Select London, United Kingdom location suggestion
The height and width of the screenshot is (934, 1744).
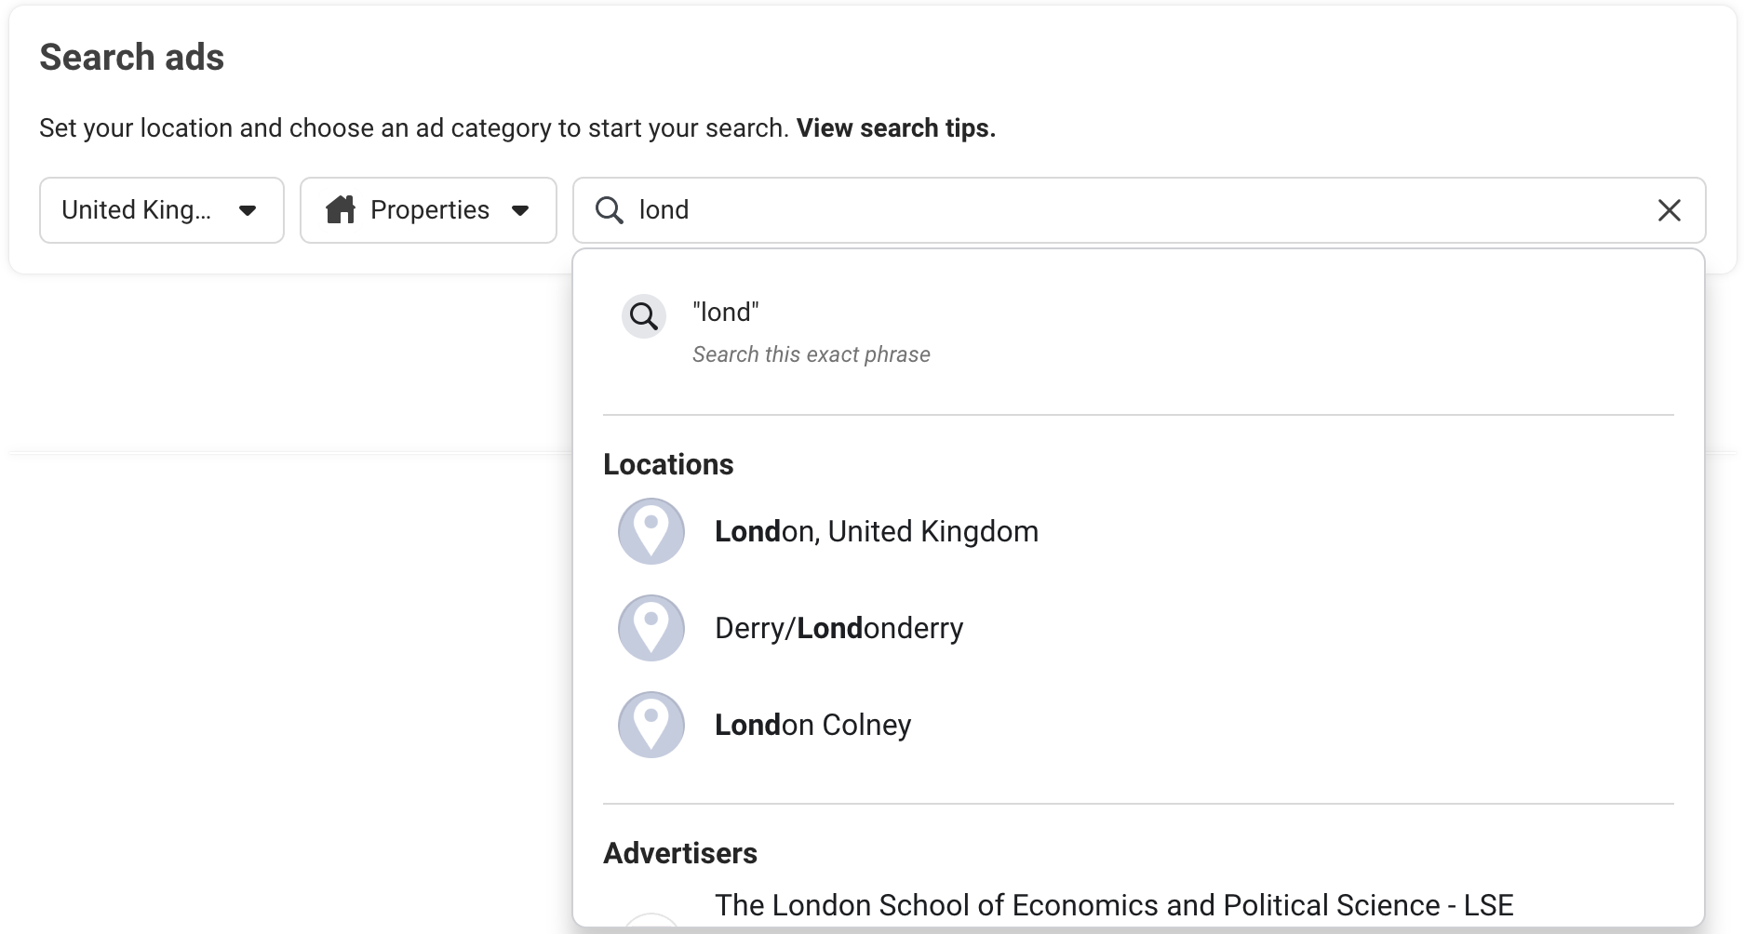point(1138,531)
